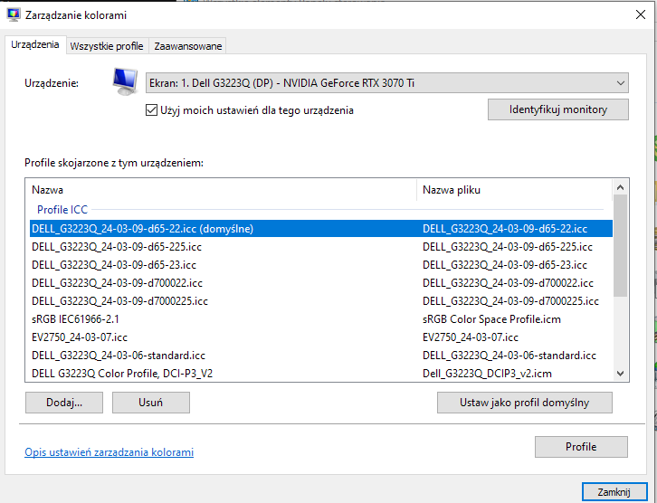Image resolution: width=657 pixels, height=503 pixels.
Task: Open the Profile button
Action: 581,447
